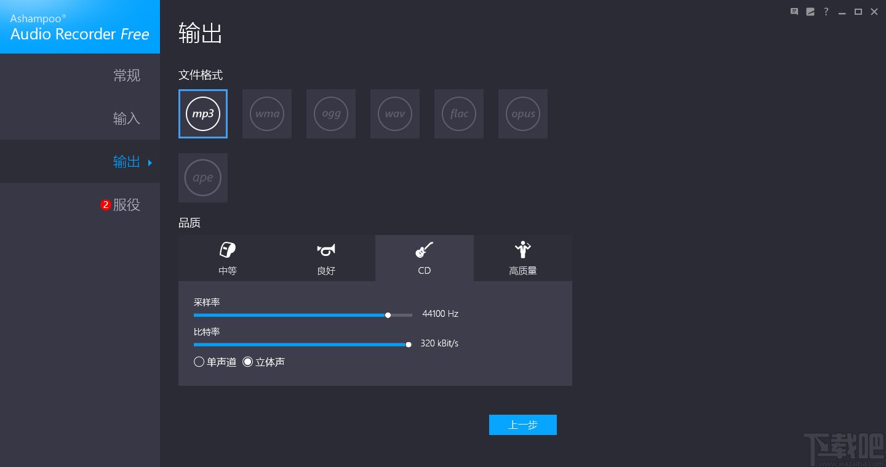Open the 中等 quality preset

[227, 258]
